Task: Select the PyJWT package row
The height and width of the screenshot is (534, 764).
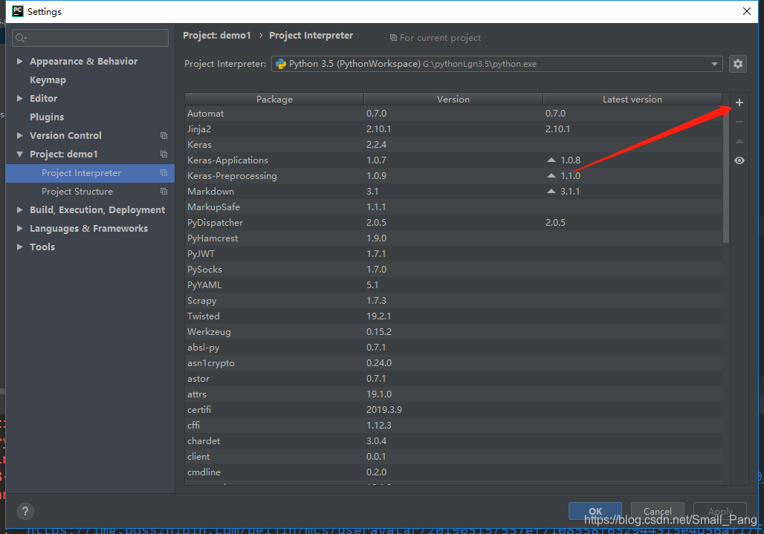Action: pos(453,253)
